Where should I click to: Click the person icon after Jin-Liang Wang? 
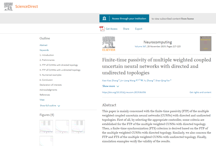point(136,80)
